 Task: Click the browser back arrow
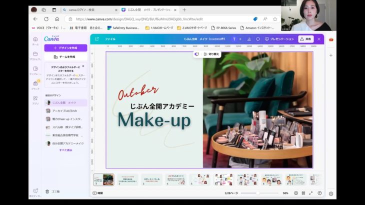[35, 19]
